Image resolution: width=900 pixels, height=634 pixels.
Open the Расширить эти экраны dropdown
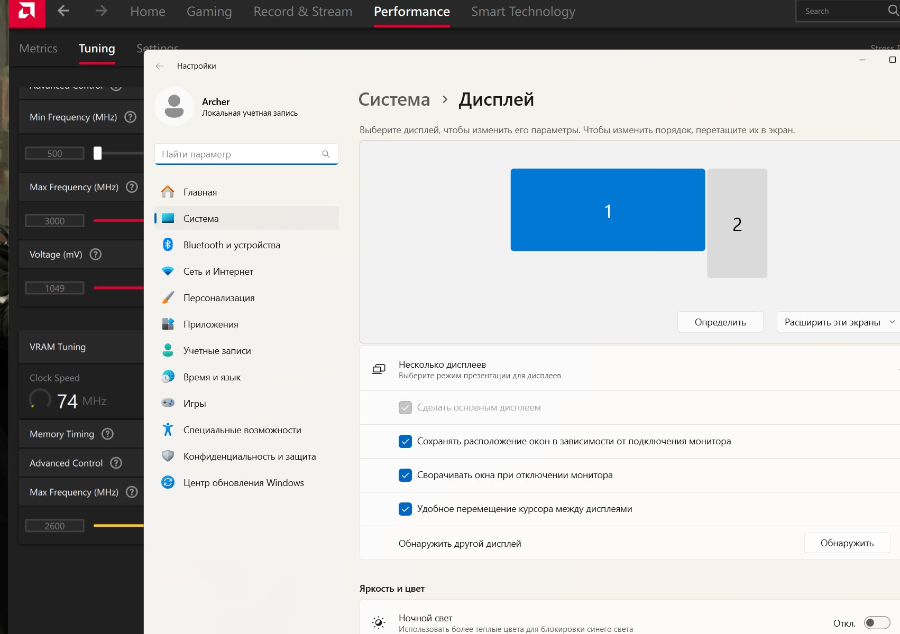pyautogui.click(x=838, y=322)
